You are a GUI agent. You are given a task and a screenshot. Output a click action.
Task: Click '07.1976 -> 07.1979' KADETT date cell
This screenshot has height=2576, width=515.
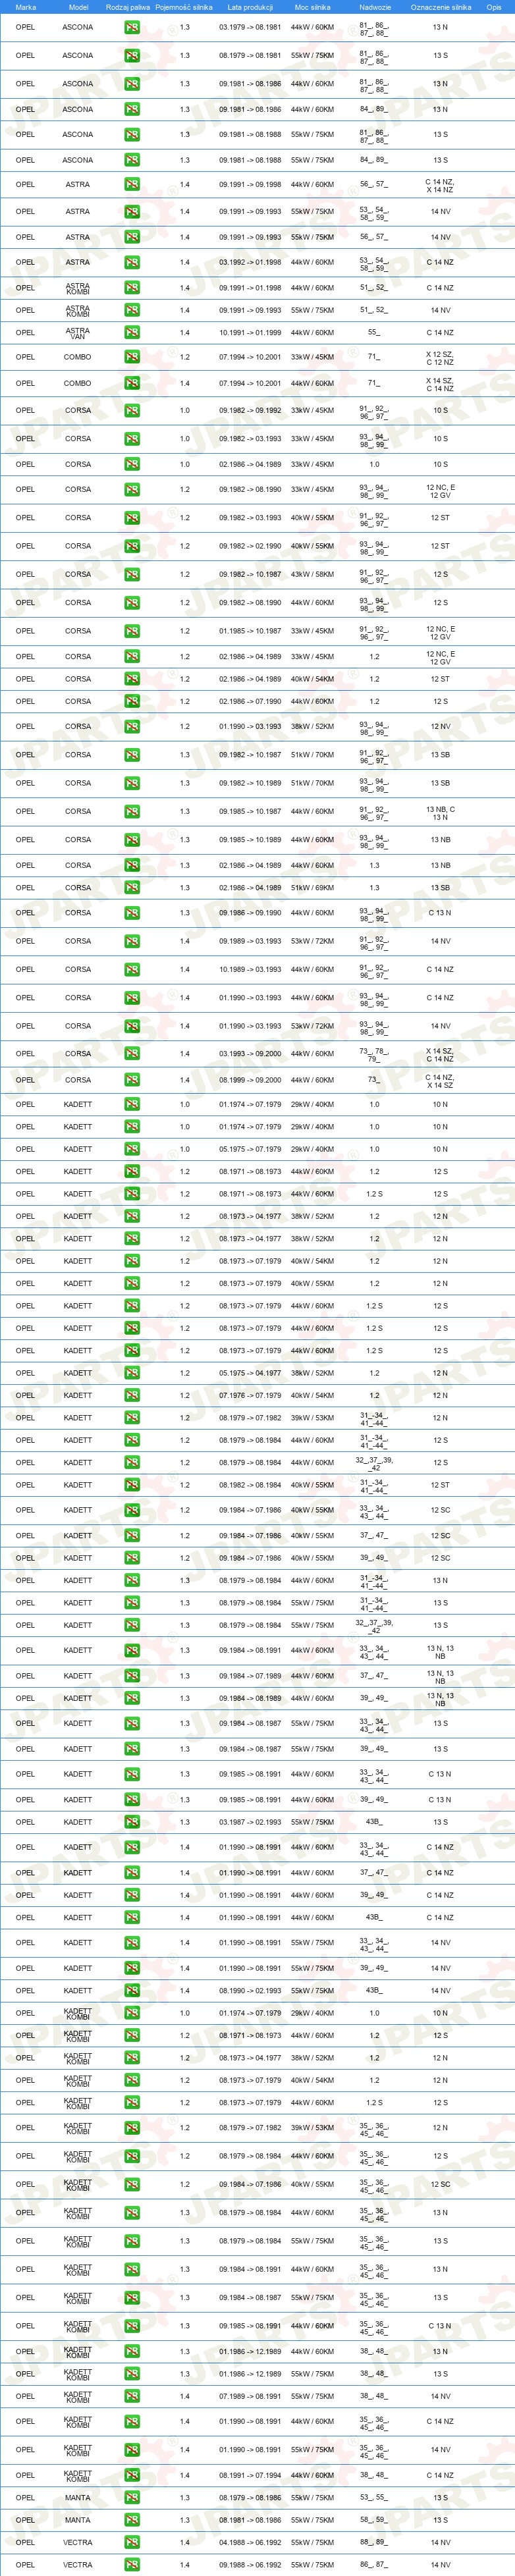250,1395
